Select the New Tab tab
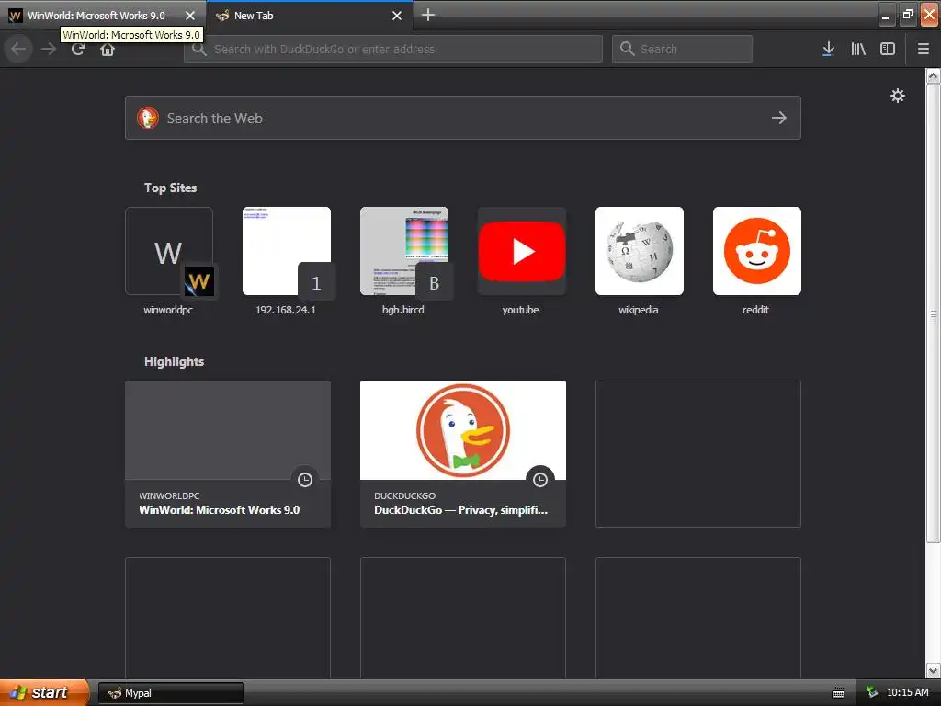 coord(309,16)
